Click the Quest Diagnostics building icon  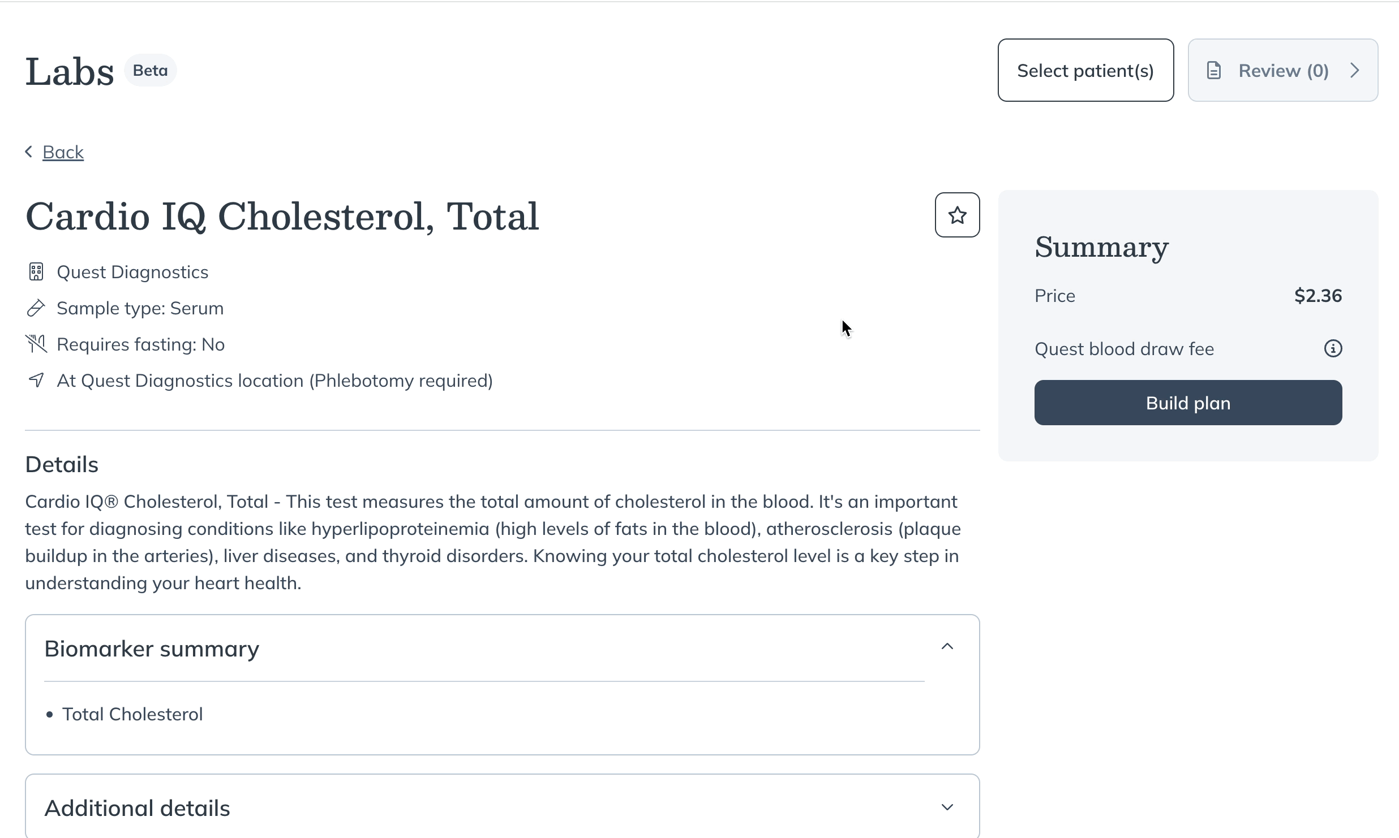coord(36,272)
